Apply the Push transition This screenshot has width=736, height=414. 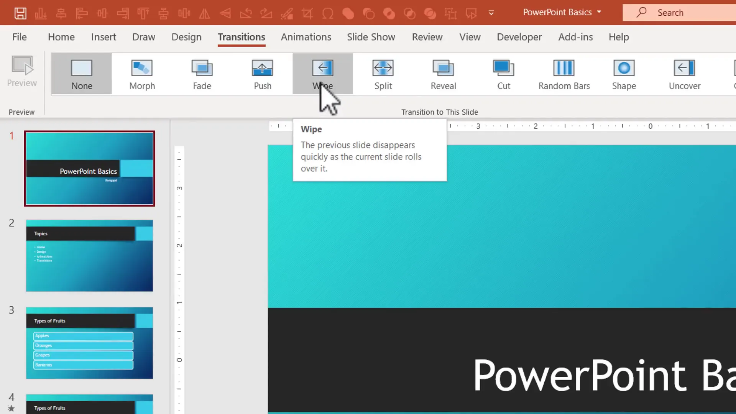263,74
